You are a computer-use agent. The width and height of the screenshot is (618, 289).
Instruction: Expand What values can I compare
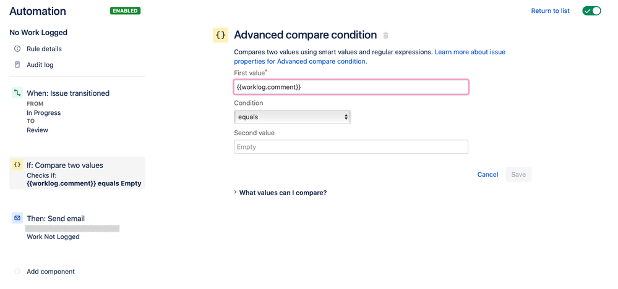pos(283,193)
